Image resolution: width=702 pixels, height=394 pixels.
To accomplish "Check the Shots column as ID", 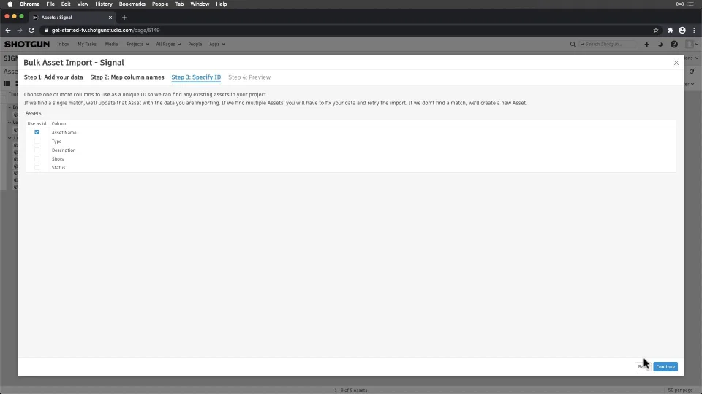I will [x=37, y=158].
